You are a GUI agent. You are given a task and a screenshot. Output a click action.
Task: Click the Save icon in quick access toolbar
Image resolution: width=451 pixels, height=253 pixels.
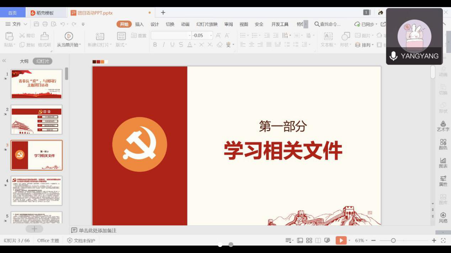[x=36, y=24]
